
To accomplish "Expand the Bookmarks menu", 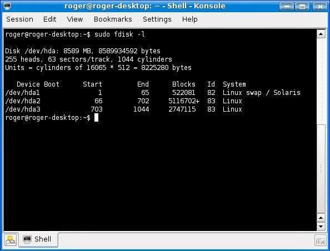I will 113,19.
